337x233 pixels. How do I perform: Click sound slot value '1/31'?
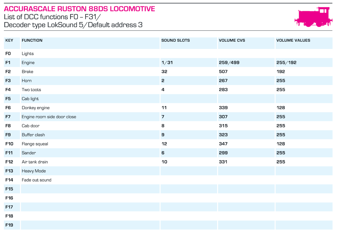click(167, 63)
